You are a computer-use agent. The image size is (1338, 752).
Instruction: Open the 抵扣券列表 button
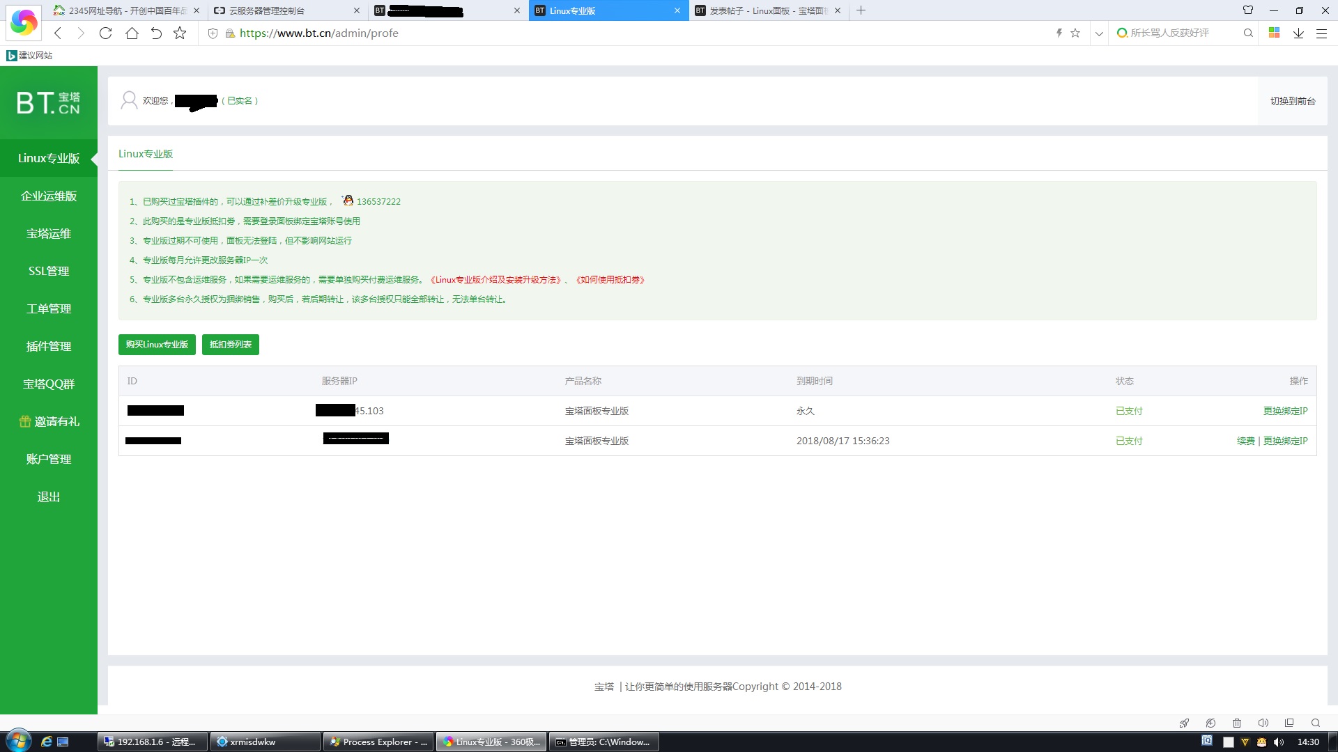(231, 345)
